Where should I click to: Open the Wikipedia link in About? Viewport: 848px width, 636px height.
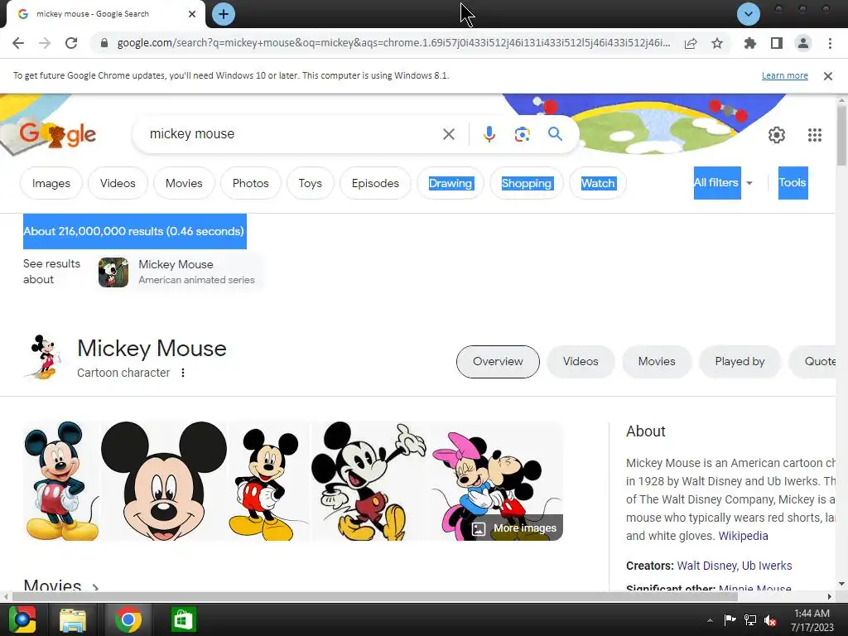pos(743,536)
